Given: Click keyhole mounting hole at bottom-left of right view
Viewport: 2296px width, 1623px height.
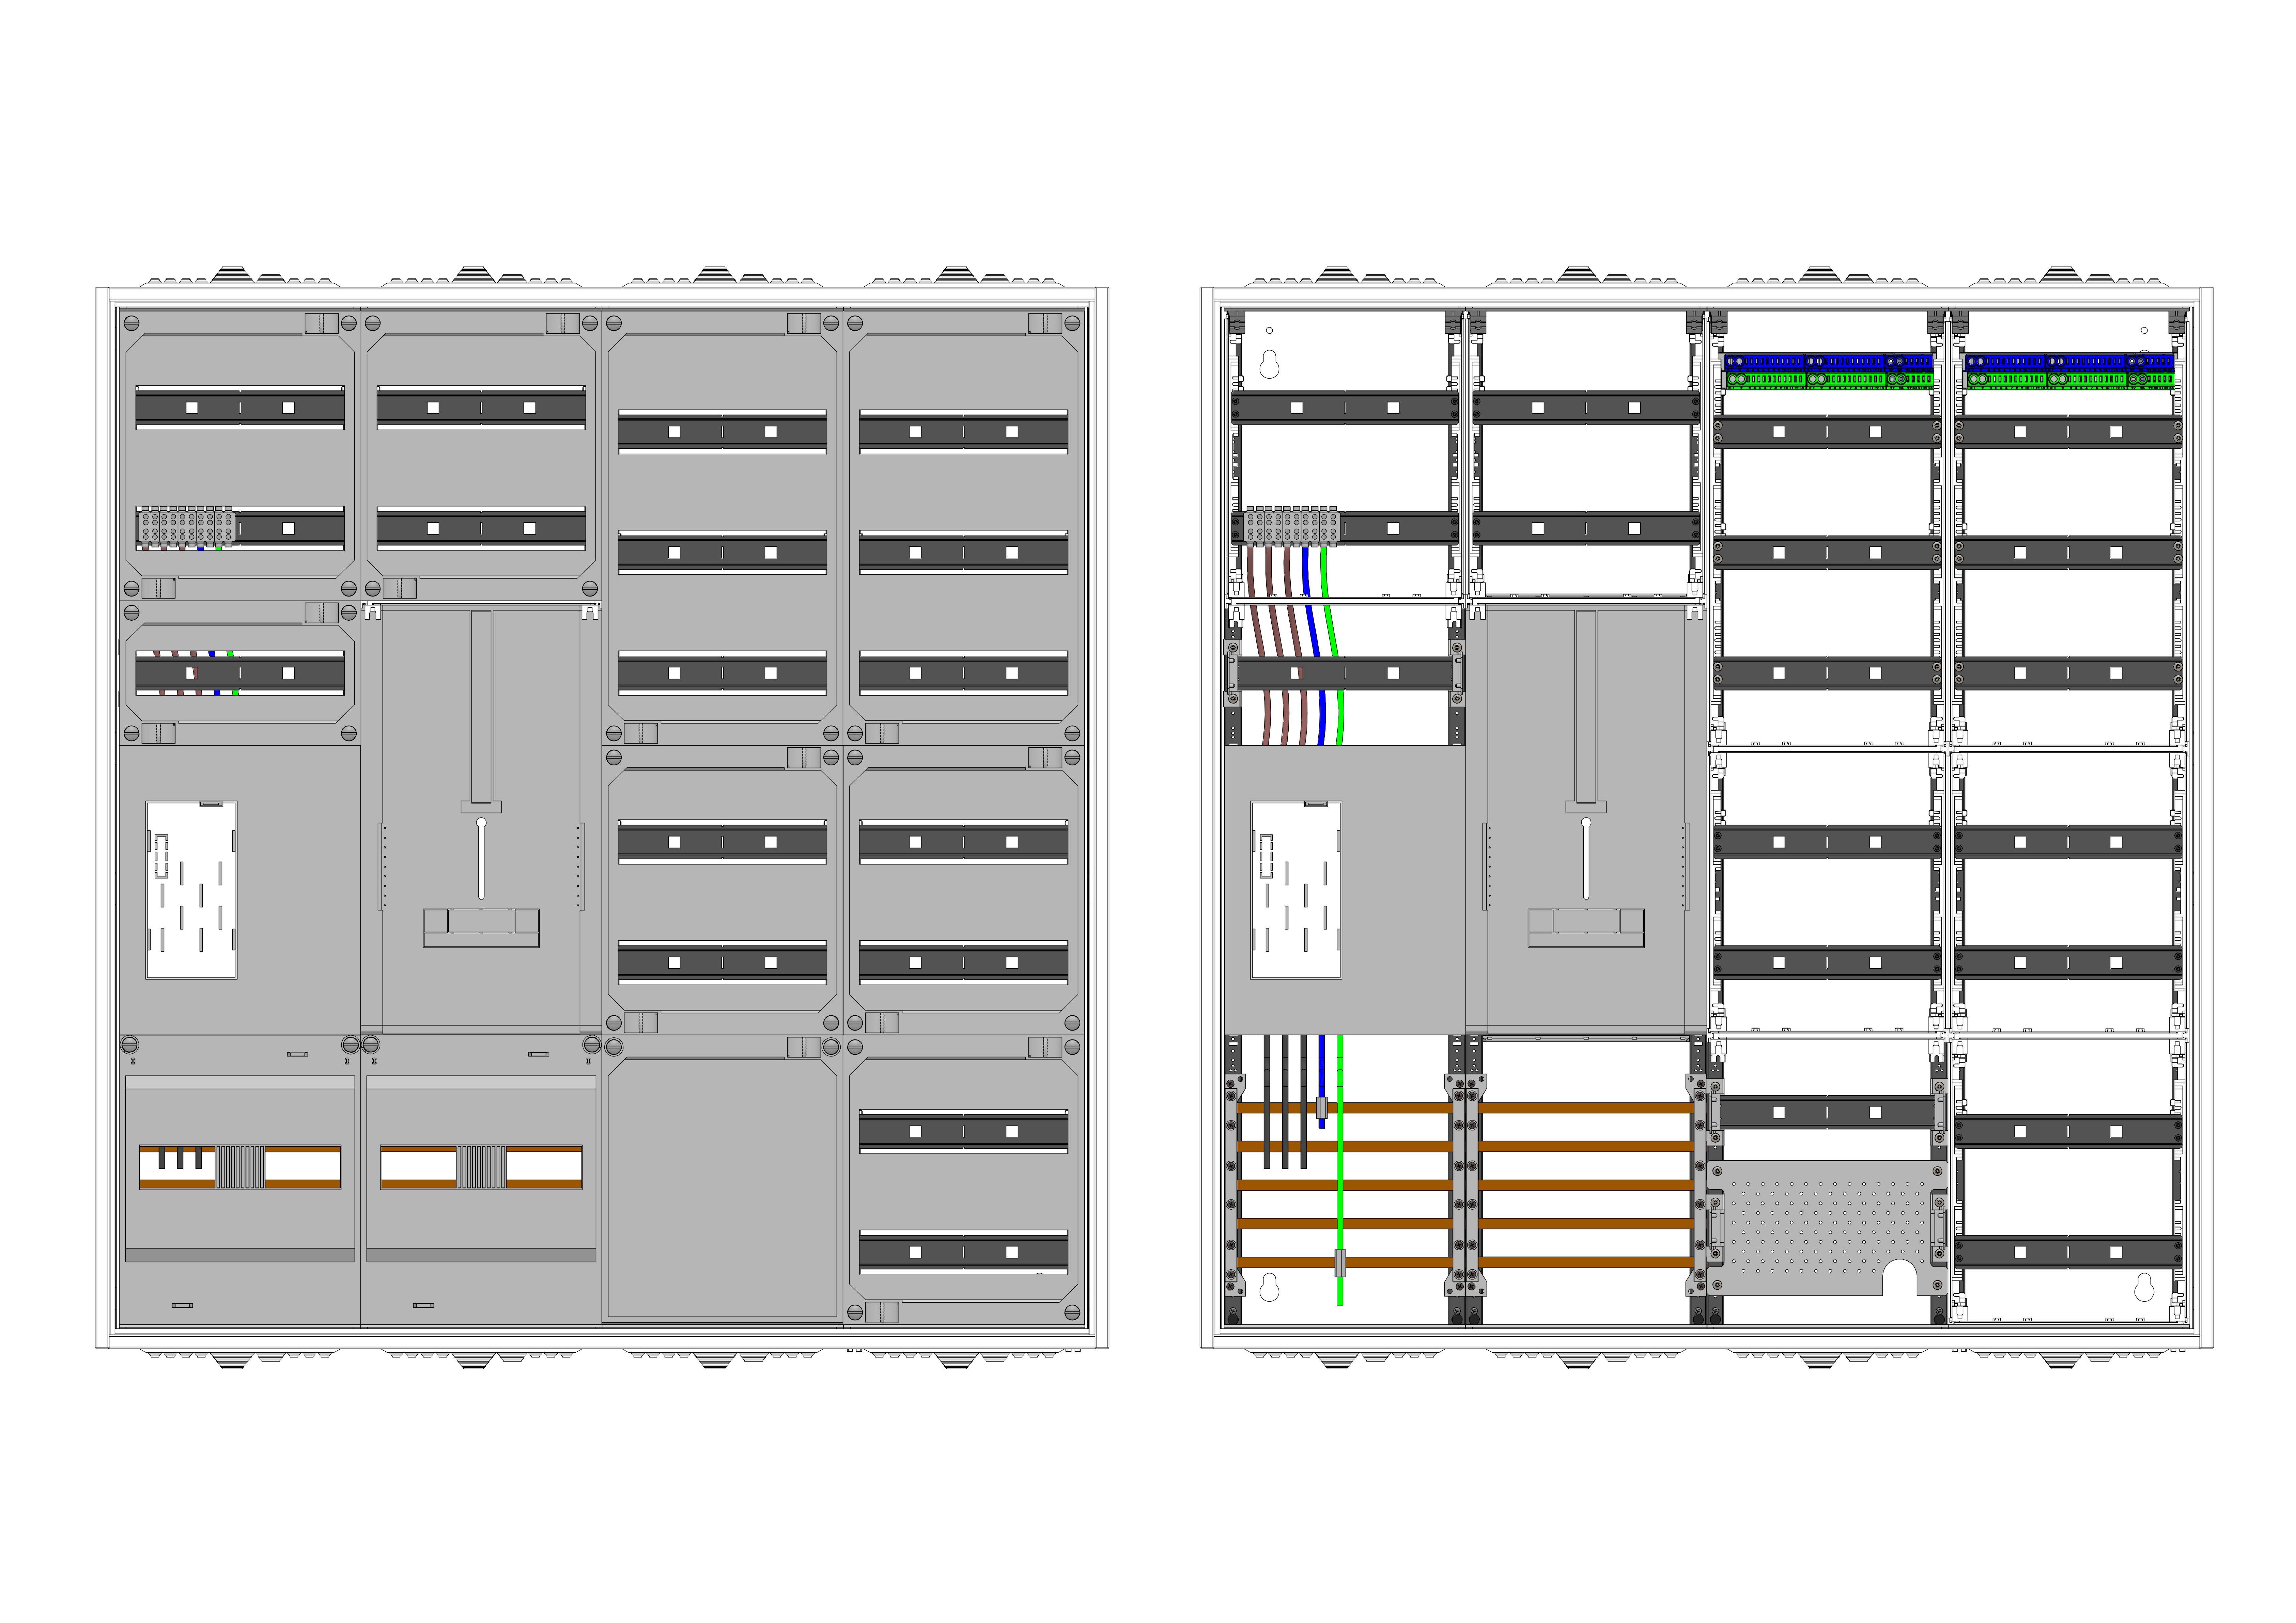Looking at the screenshot, I should click(1269, 1288).
